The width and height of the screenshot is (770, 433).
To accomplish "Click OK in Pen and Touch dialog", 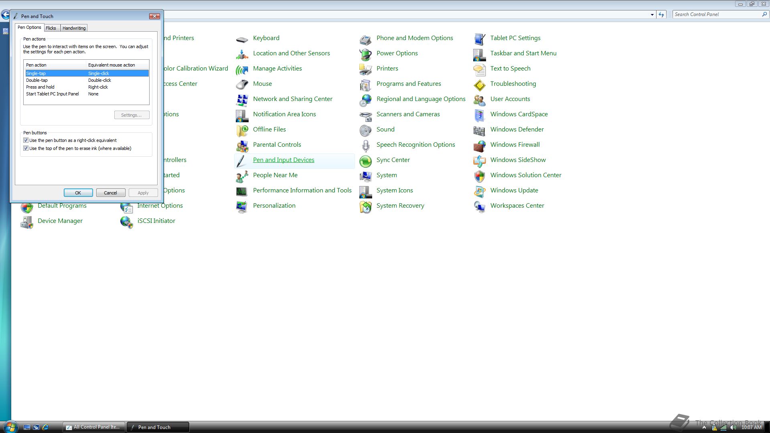I will click(78, 193).
